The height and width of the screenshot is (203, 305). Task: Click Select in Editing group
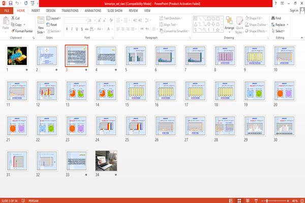278,31
